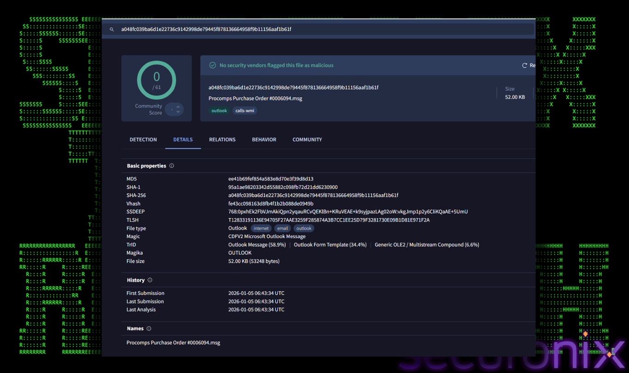Click the green outlook tag under filename
Screen dimensions: 629x373
[x=219, y=111]
